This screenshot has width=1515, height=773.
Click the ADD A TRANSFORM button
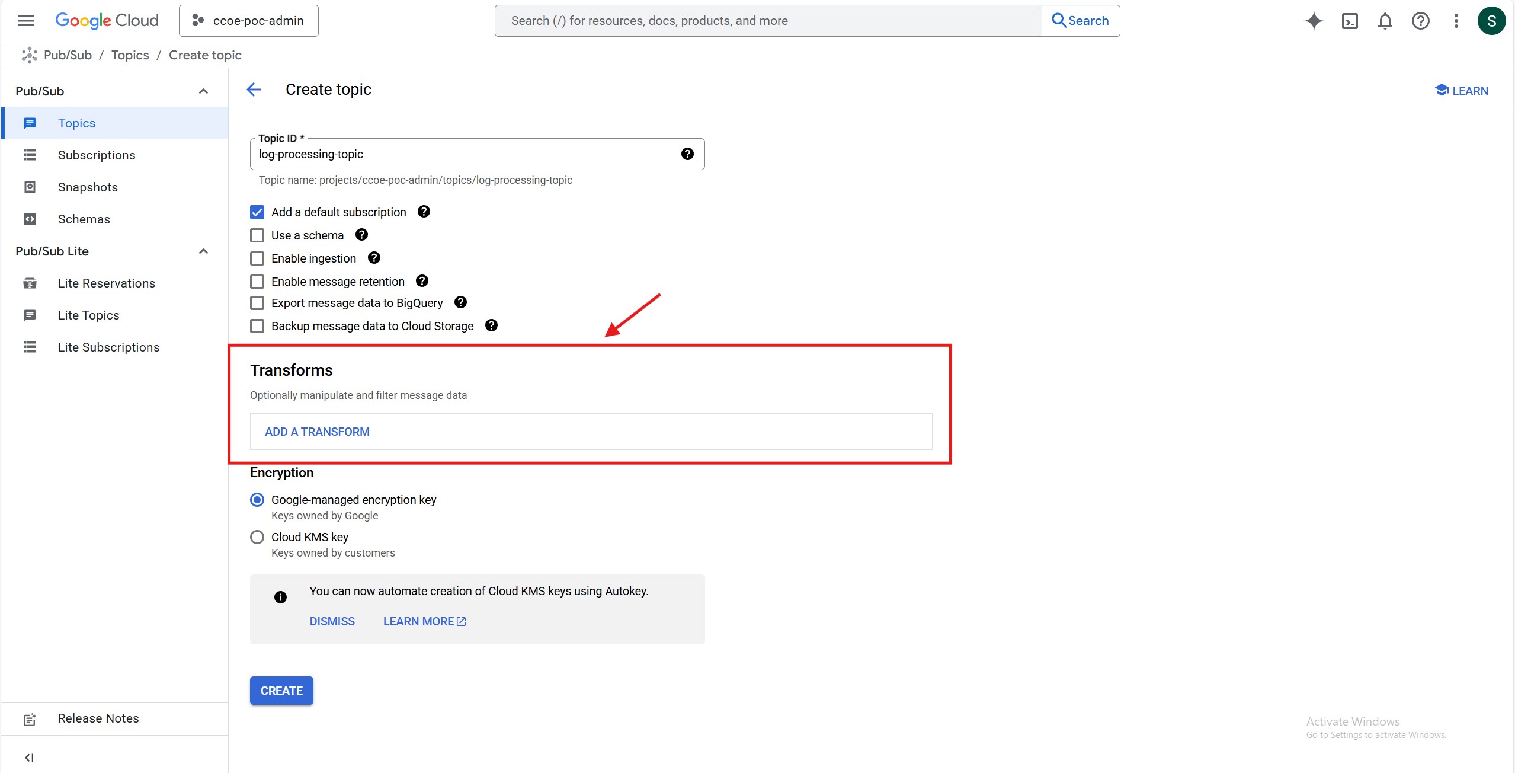point(317,432)
